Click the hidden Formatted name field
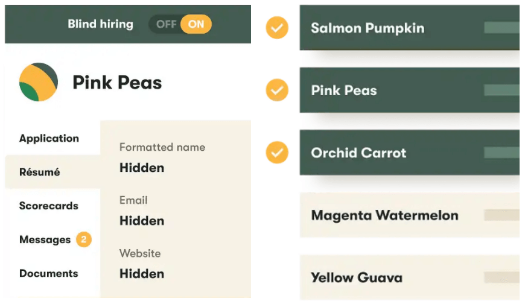 pos(142,168)
